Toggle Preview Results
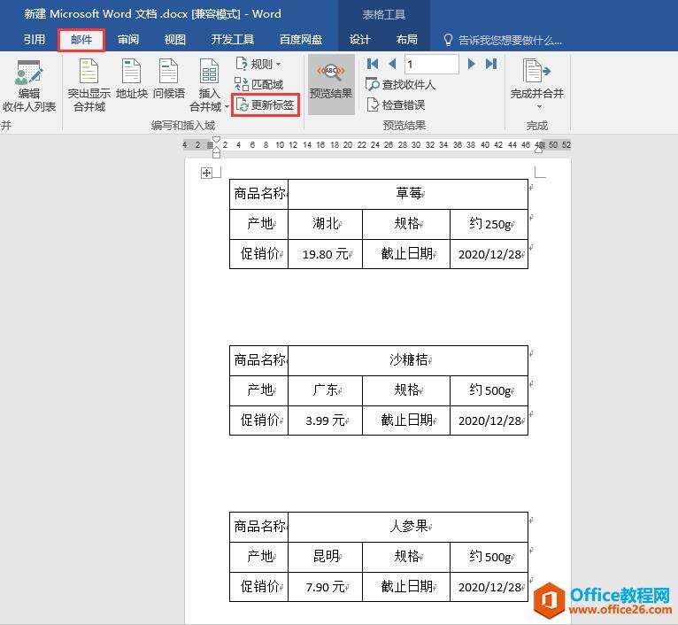The height and width of the screenshot is (625, 678). coord(331,84)
